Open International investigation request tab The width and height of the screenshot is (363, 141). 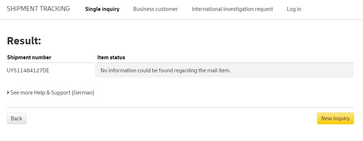click(x=232, y=9)
